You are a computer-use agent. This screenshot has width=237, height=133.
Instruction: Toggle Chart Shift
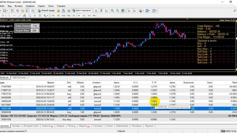(x=134, y=11)
